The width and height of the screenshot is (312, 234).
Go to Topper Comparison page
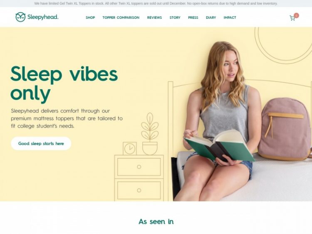121,17
